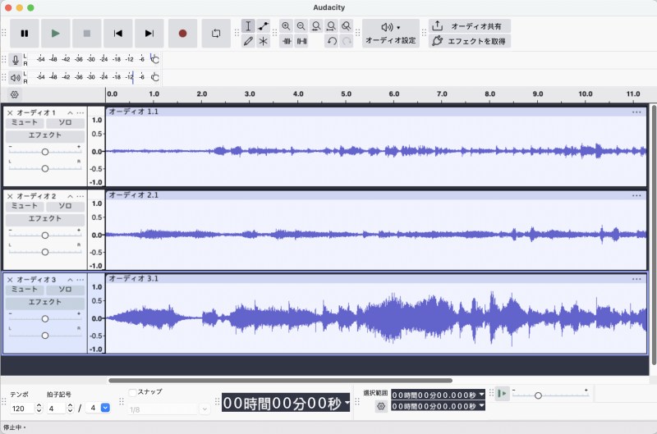Open エフェクト for オーディオ 1
This screenshot has height=434, width=657.
pyautogui.click(x=45, y=135)
